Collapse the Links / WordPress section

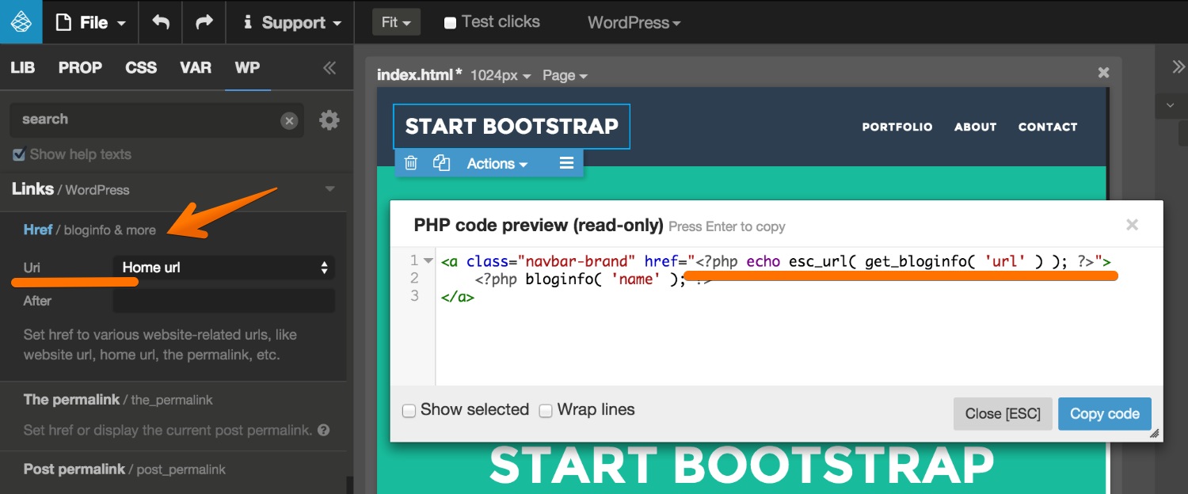(x=330, y=189)
